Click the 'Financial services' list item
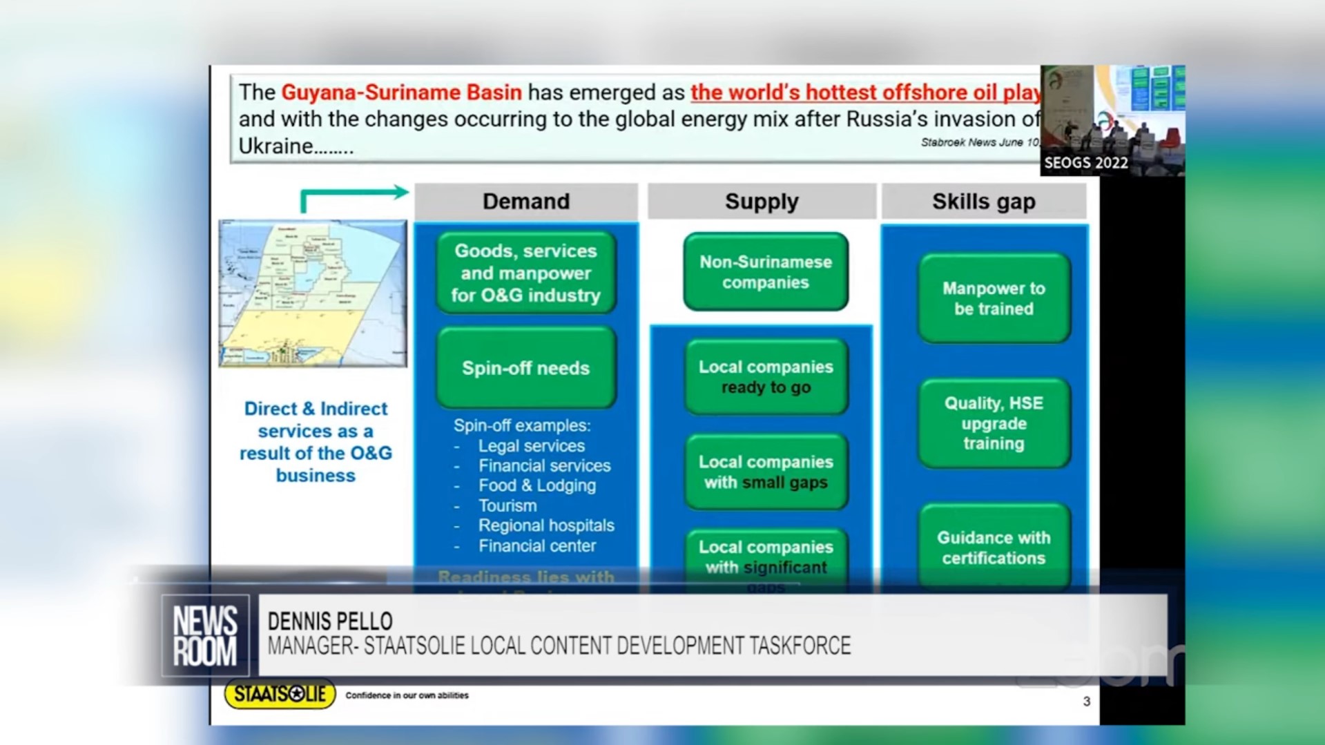 (545, 466)
